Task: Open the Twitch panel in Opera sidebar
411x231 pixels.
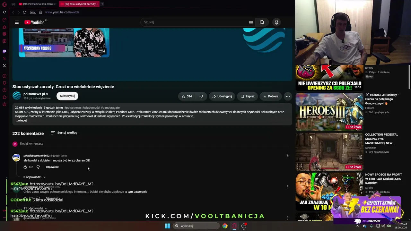Action: 4,51
